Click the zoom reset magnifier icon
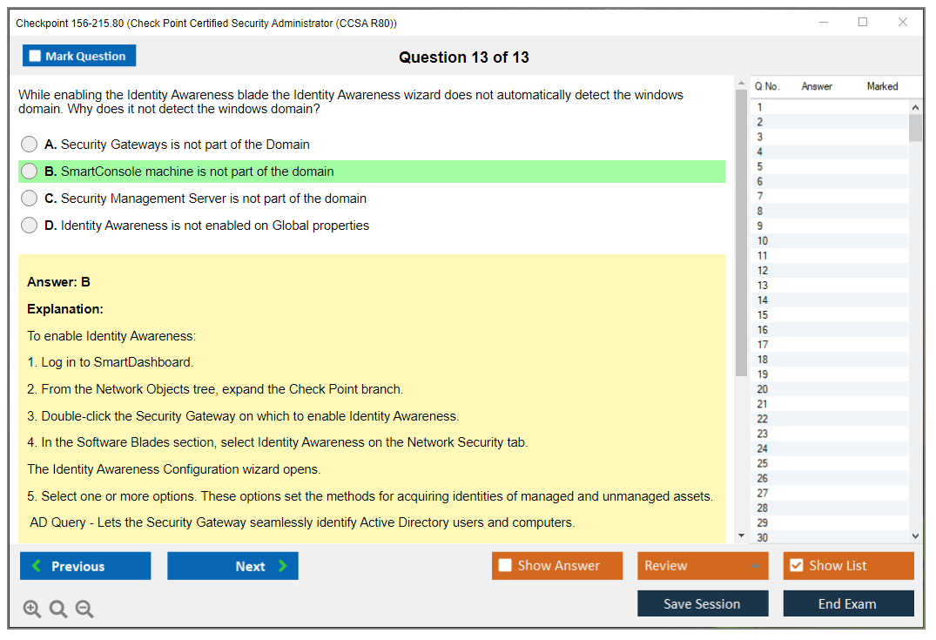The height and width of the screenshot is (640, 936). click(58, 610)
